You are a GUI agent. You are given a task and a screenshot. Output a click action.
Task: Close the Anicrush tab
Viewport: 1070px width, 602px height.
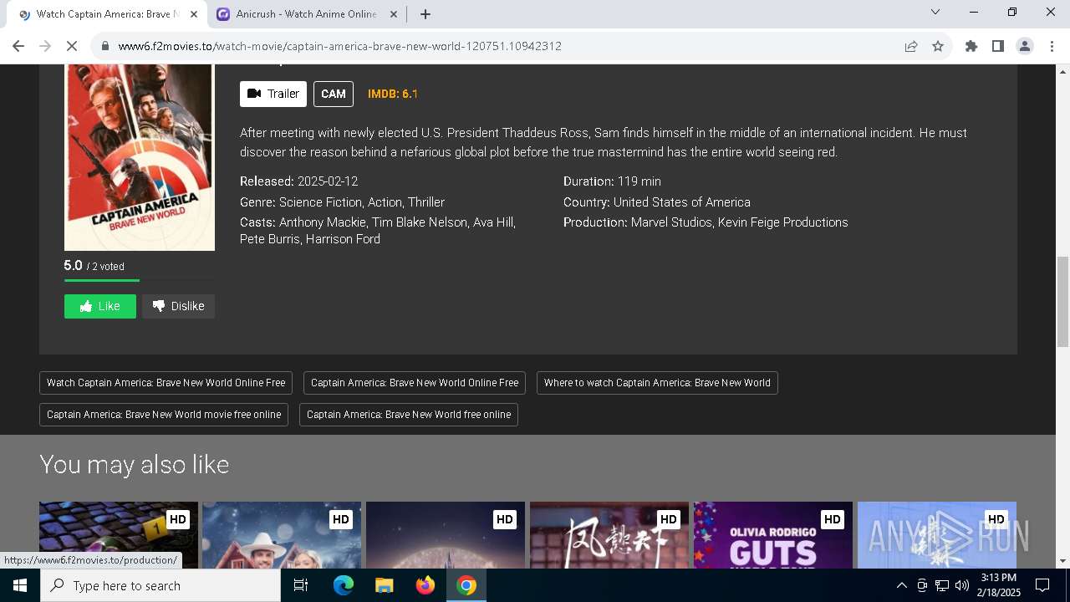point(394,14)
